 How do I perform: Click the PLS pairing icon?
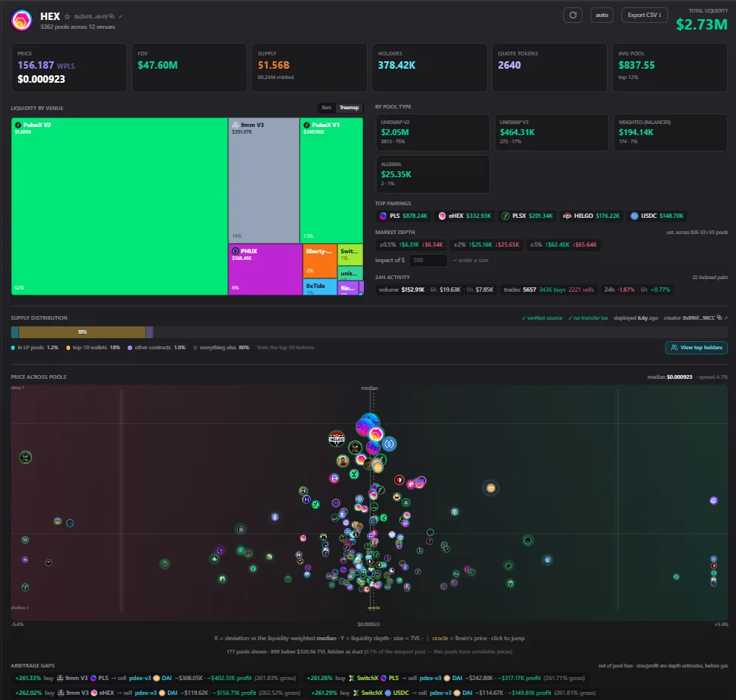[x=383, y=216]
